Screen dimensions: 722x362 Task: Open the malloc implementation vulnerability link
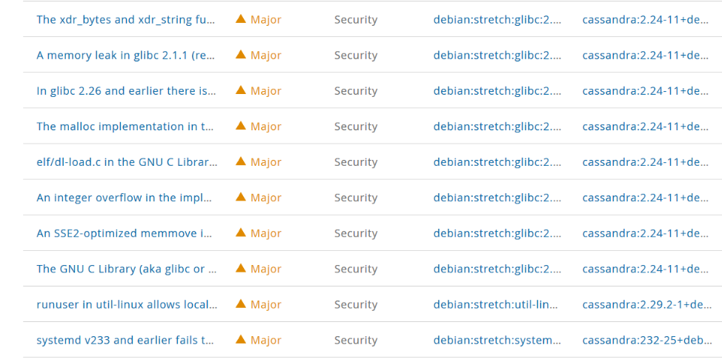[x=125, y=127]
